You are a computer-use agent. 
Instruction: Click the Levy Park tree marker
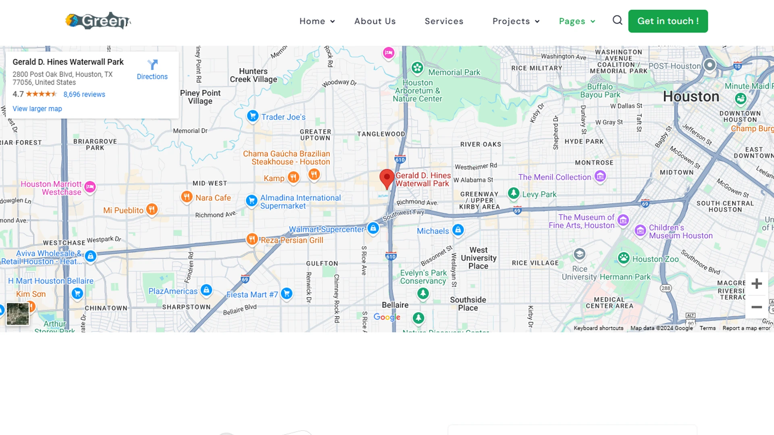pos(514,194)
